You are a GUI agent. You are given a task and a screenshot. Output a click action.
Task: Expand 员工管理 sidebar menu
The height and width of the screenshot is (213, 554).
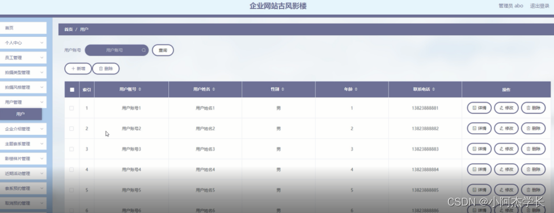coord(23,58)
